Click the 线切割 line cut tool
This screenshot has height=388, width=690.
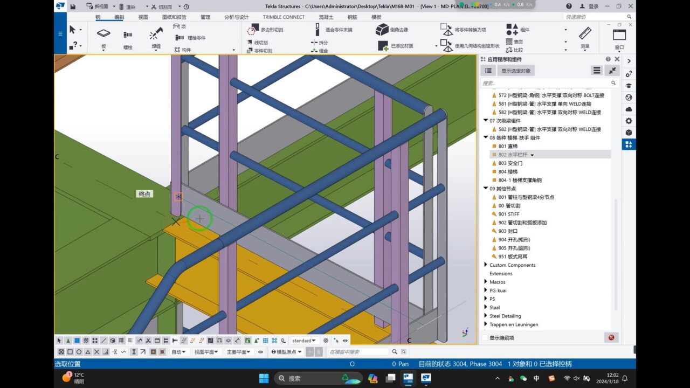[257, 43]
